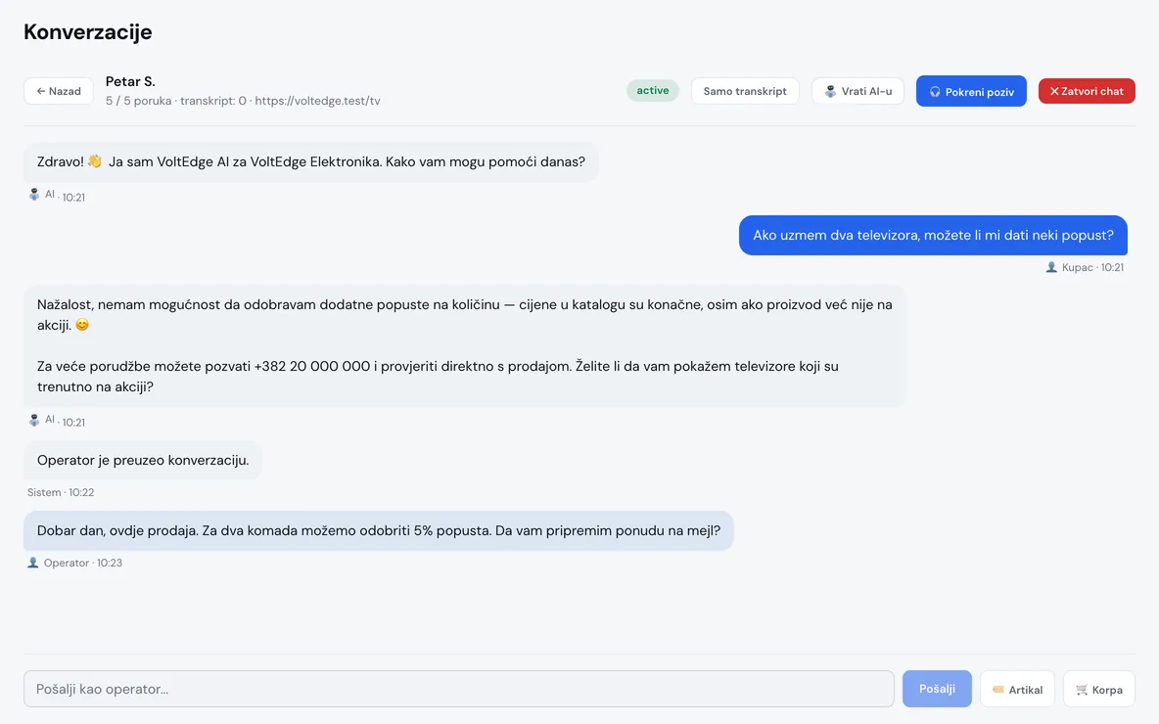Screen dimensions: 1159x724
Task: Click the '5 / 5 poruka' counter text
Action: click(x=138, y=101)
